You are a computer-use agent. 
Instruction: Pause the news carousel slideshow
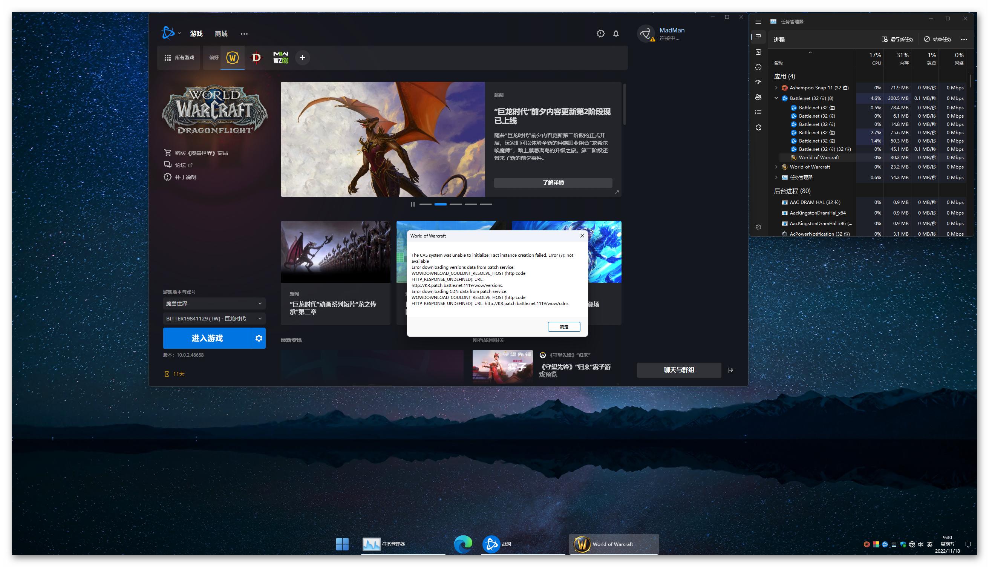pos(413,204)
